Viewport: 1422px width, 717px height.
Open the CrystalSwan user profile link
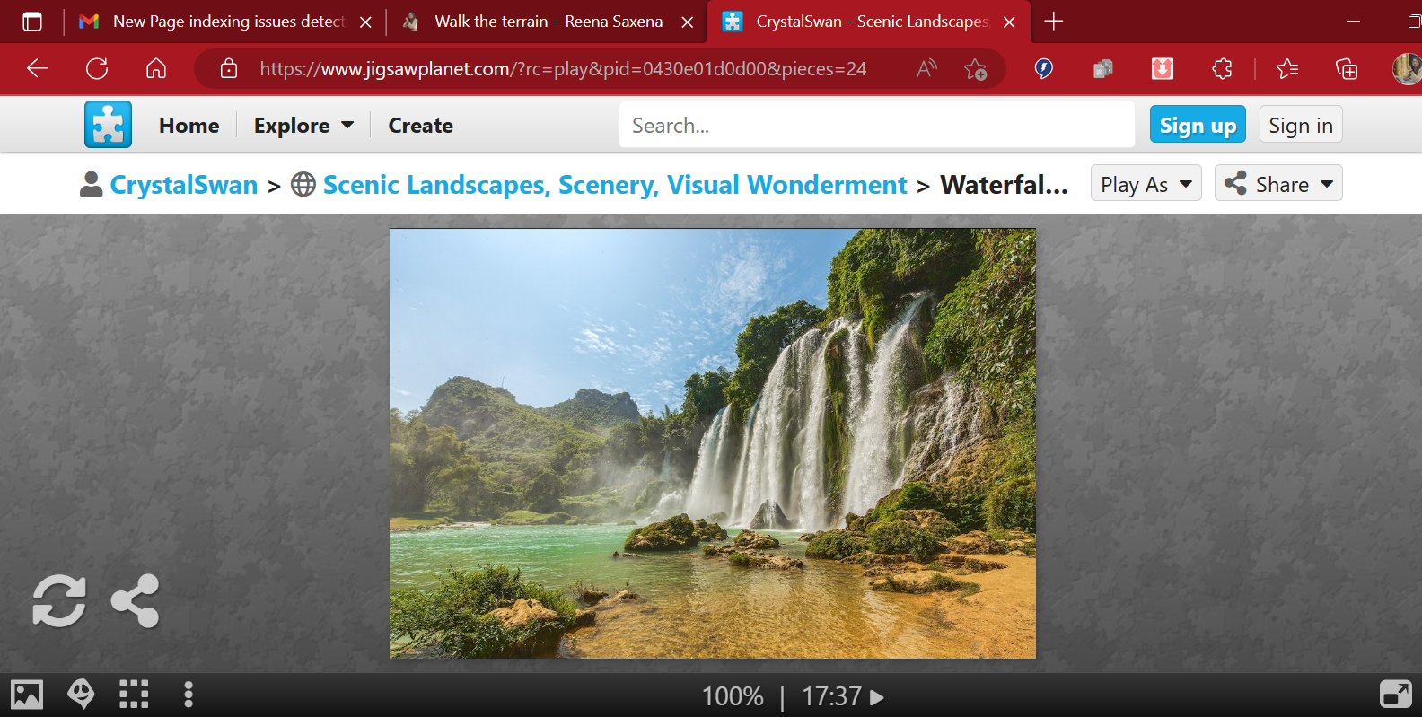pos(183,185)
